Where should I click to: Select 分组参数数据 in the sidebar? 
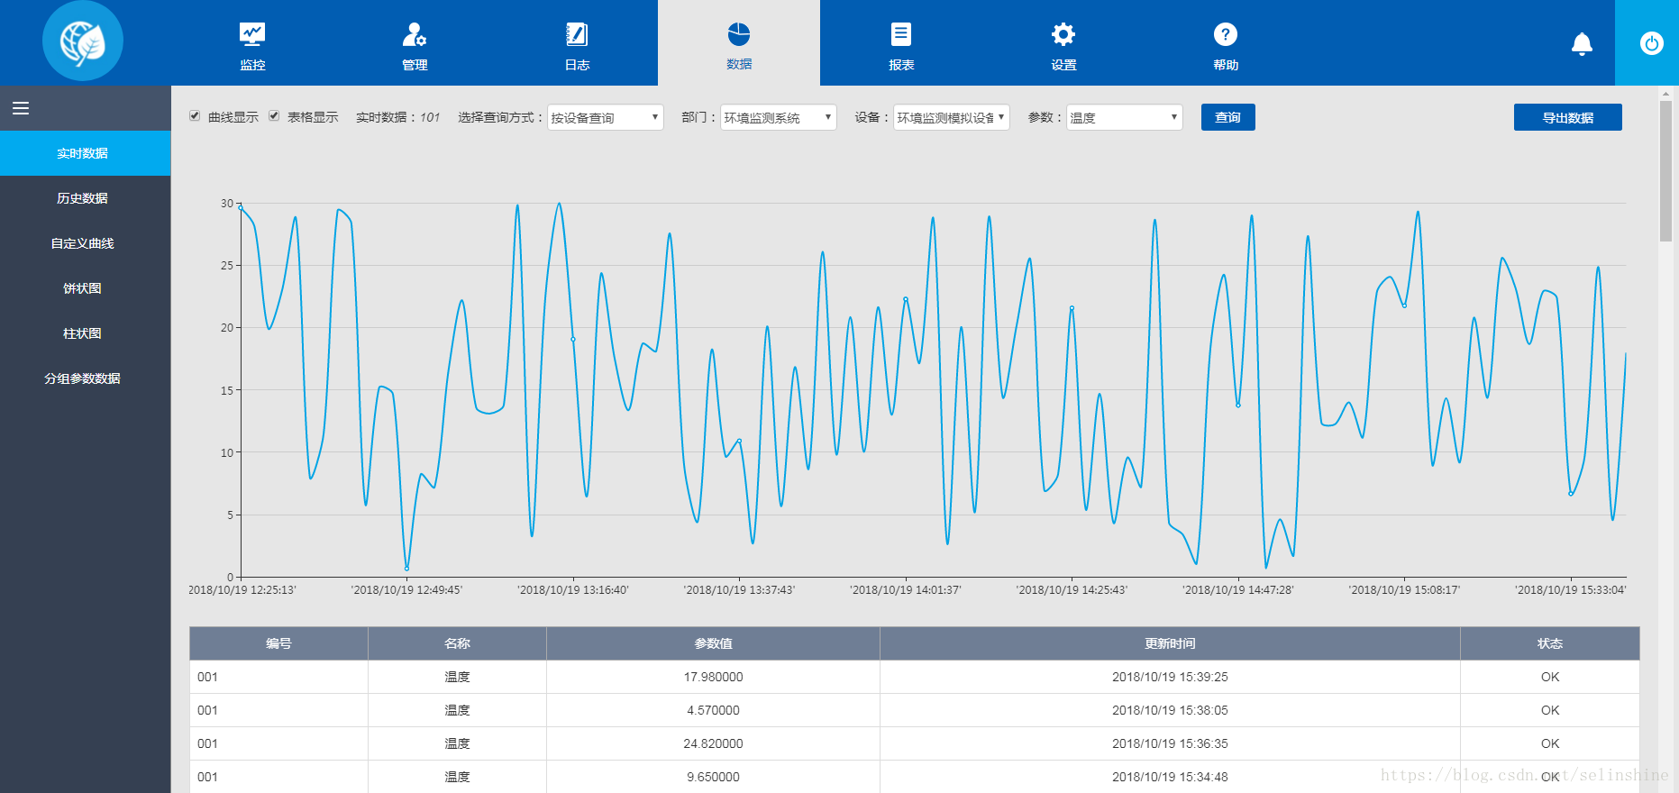point(85,378)
